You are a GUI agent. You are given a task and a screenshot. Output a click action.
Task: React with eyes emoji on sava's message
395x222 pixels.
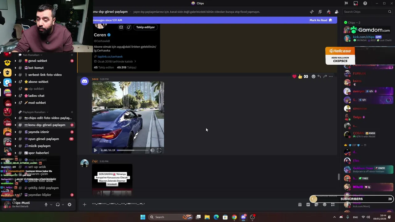(306, 76)
